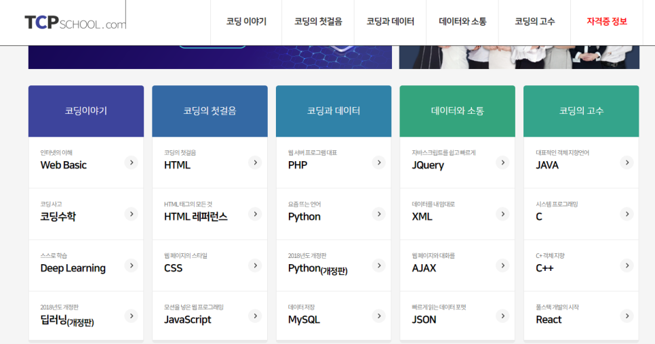Open the 자격증 정보 menu
The image size is (655, 344).
607,22
